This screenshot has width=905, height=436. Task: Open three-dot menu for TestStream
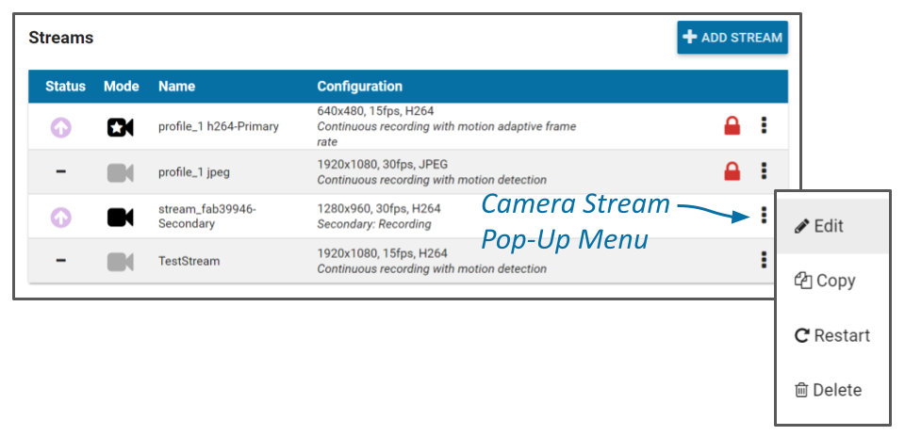pos(764,260)
